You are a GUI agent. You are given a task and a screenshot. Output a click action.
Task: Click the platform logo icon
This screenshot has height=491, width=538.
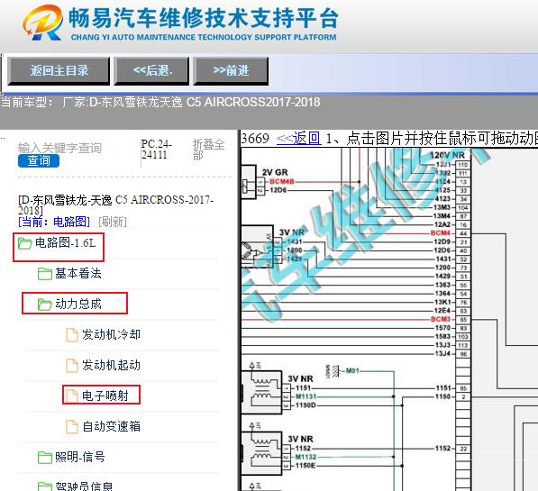coord(43,23)
